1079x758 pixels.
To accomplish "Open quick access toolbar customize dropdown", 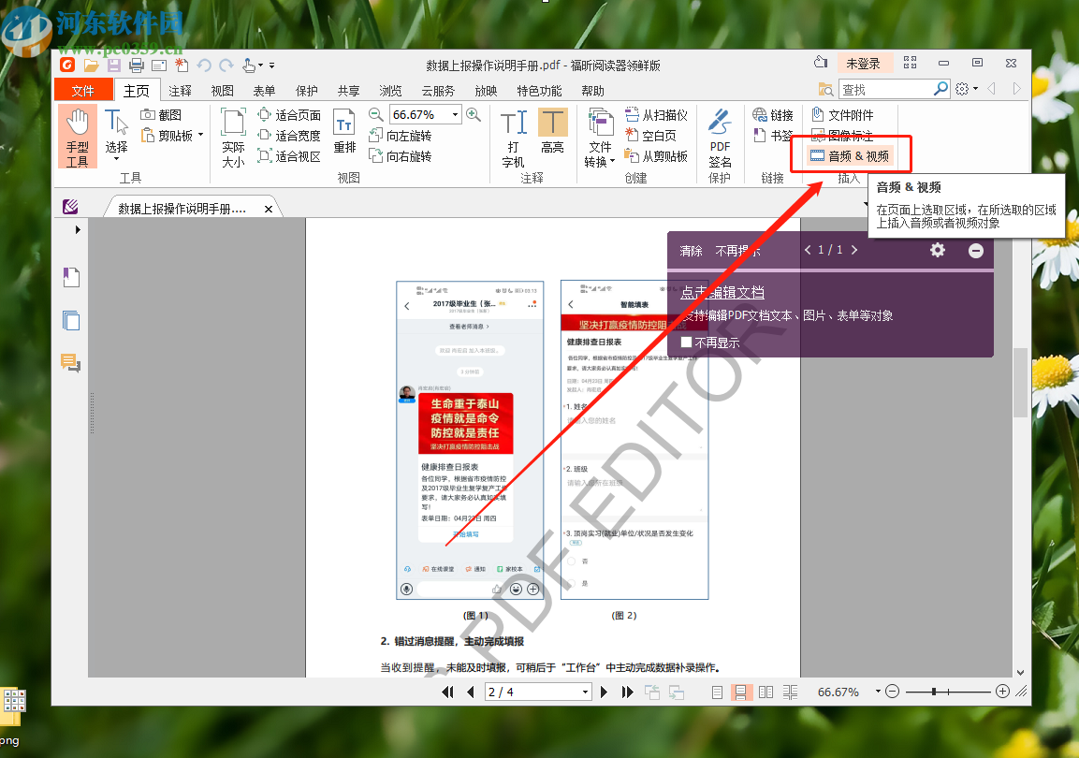I will click(x=271, y=66).
